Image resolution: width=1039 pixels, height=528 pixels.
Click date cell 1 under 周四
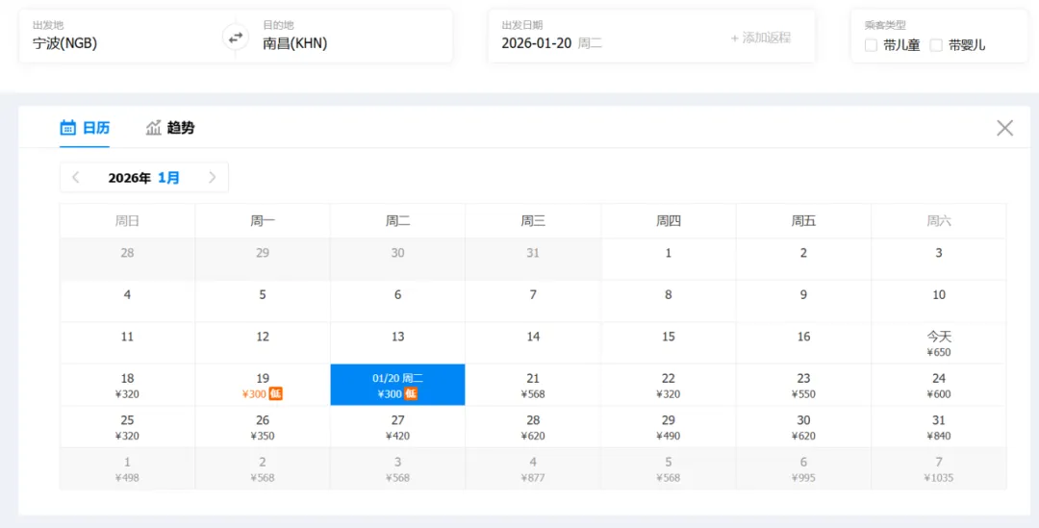[668, 259]
